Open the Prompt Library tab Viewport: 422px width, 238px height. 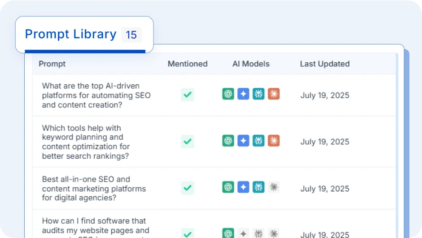coord(84,35)
